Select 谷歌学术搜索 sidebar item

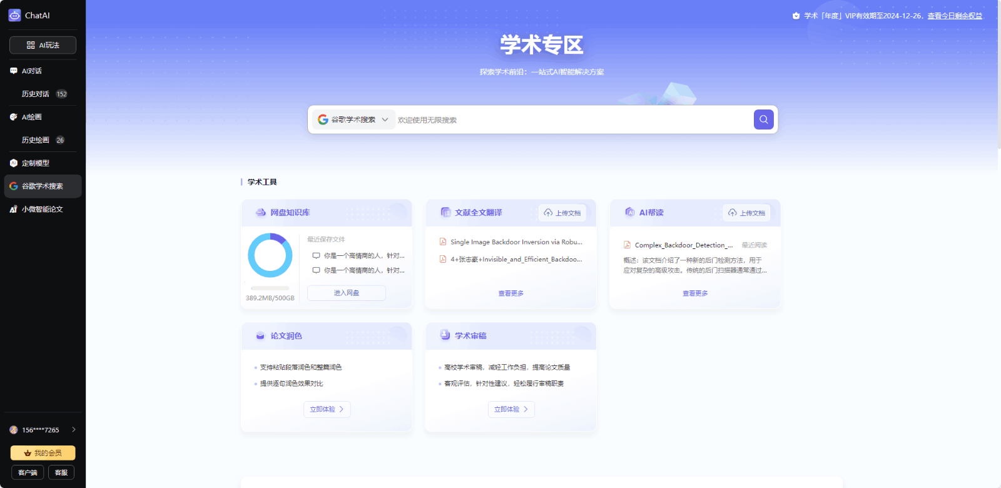click(x=43, y=186)
